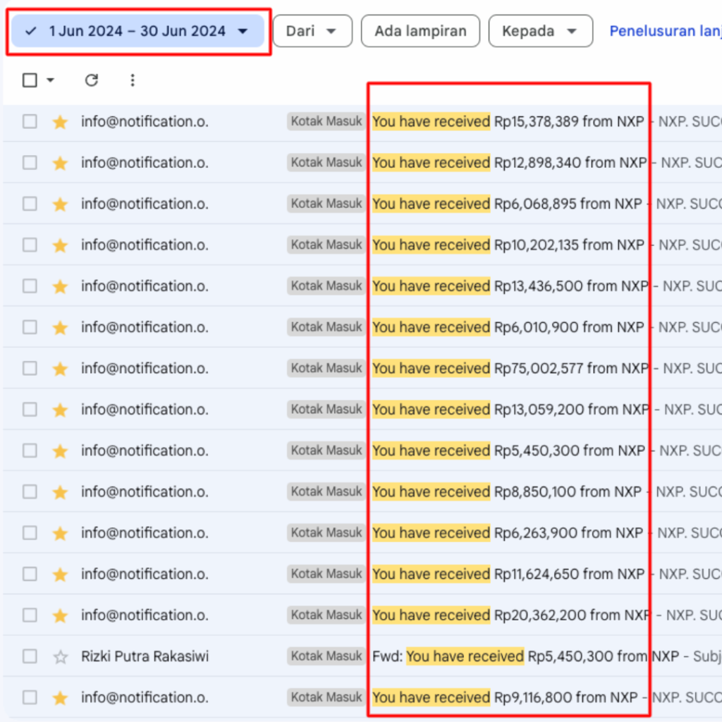Unstar the Rp8,850,100 email
Image resolution: width=722 pixels, height=722 pixels.
tap(61, 492)
